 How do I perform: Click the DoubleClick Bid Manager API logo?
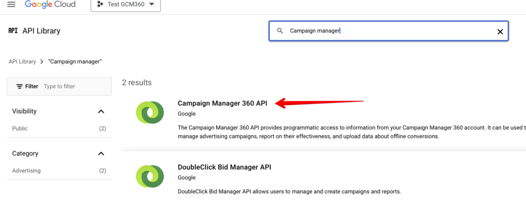tap(150, 176)
